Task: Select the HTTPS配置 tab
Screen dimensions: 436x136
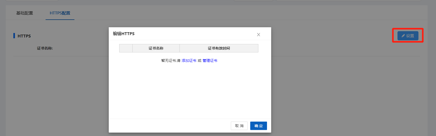Action: tap(60, 13)
